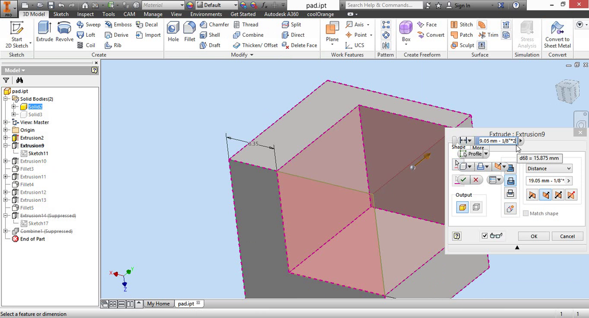Screen dimensions: 589x318
Task: Enable the Match shape checkbox
Action: tap(526, 213)
